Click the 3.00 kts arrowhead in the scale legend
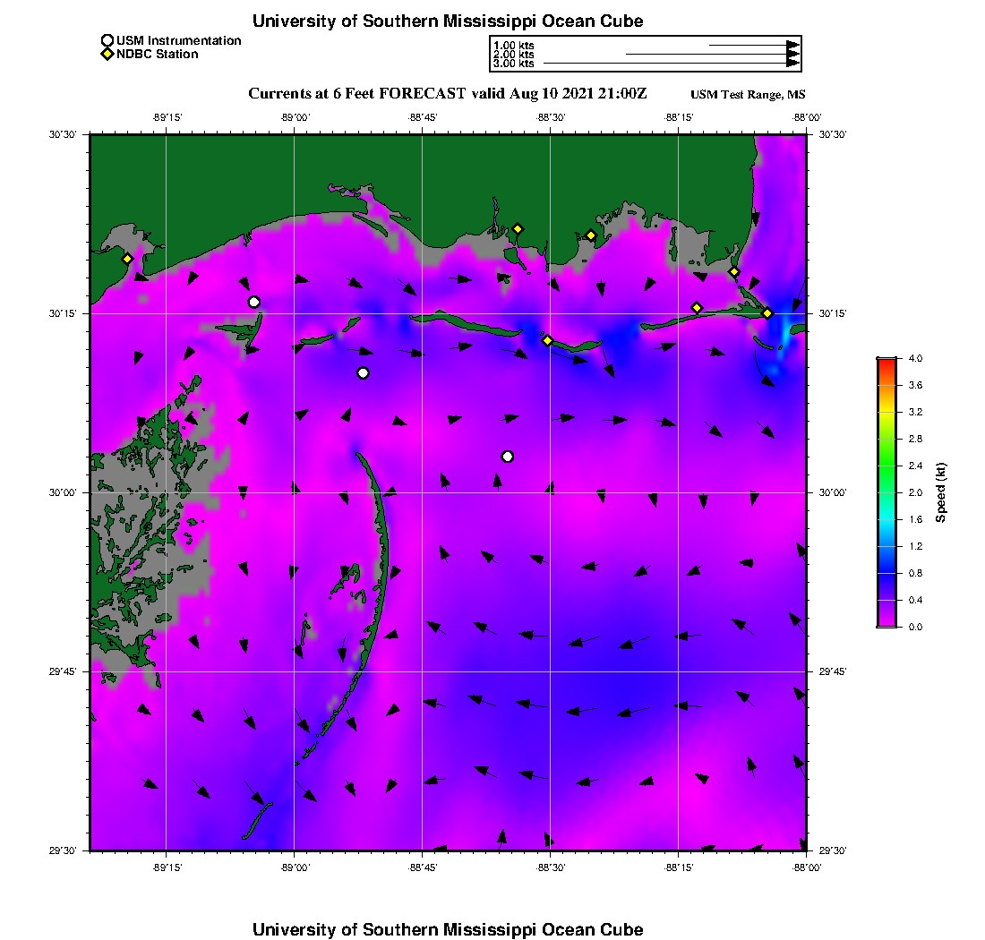Viewport: 985px width, 940px height. coord(792,64)
